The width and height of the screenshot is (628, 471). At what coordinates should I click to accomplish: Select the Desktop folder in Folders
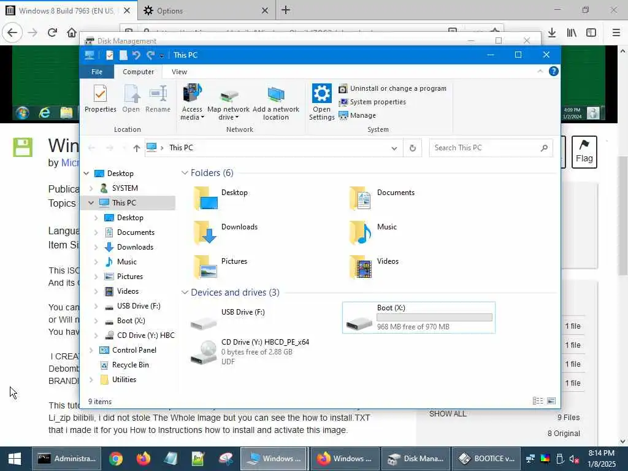(221, 198)
